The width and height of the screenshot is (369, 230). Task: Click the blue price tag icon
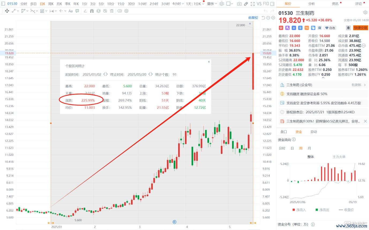tap(313, 28)
